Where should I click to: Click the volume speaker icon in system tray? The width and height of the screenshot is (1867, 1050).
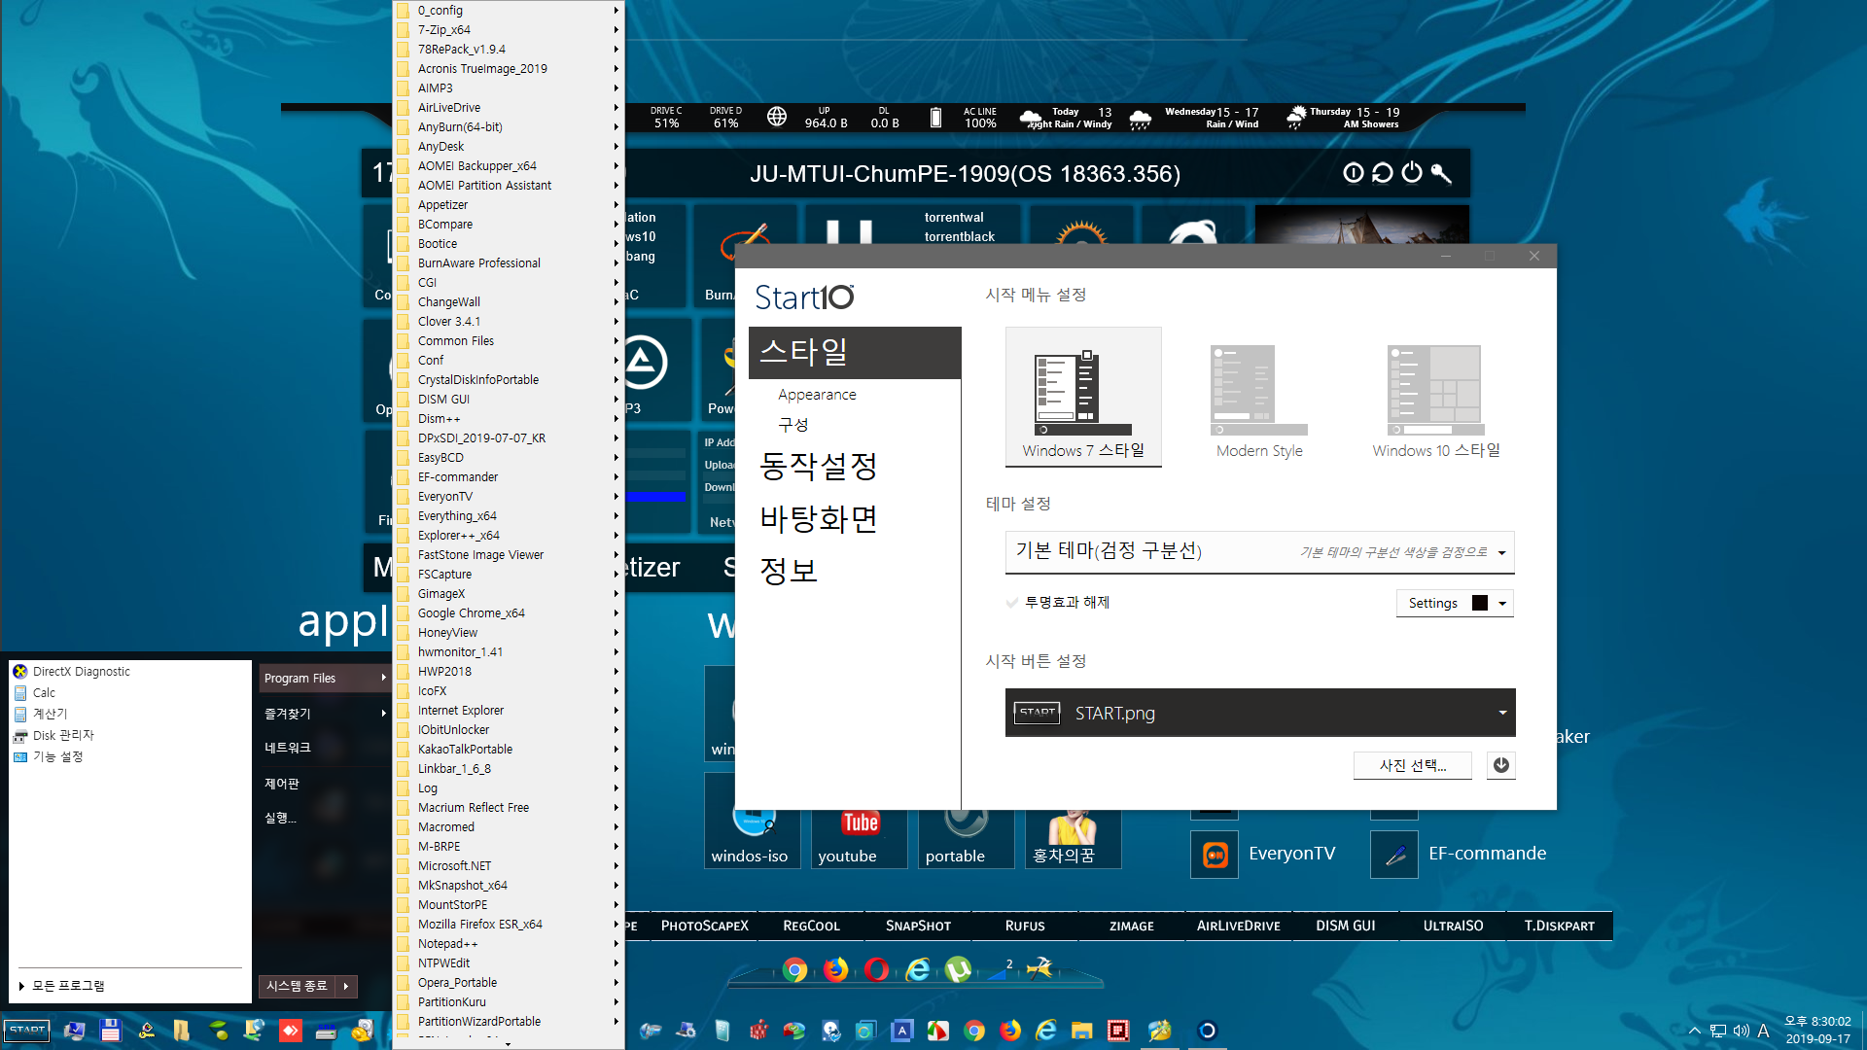tap(1741, 1031)
